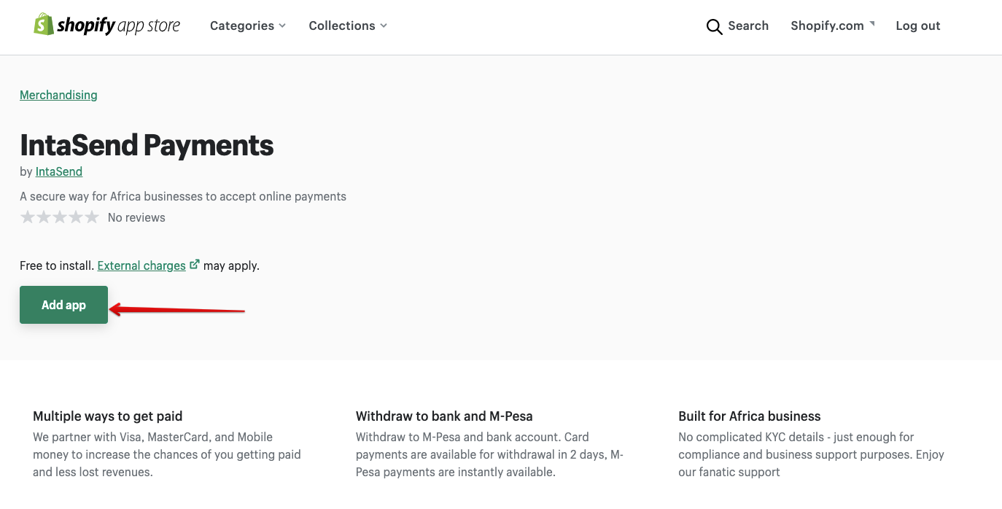
Task: Click "Withdraw to bank and M-Pesa" heading
Action: point(444,416)
